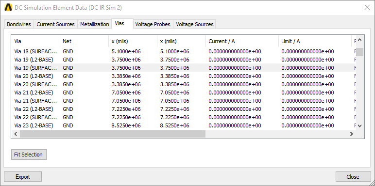
Task: Sort by the Via column header
Action: point(35,41)
